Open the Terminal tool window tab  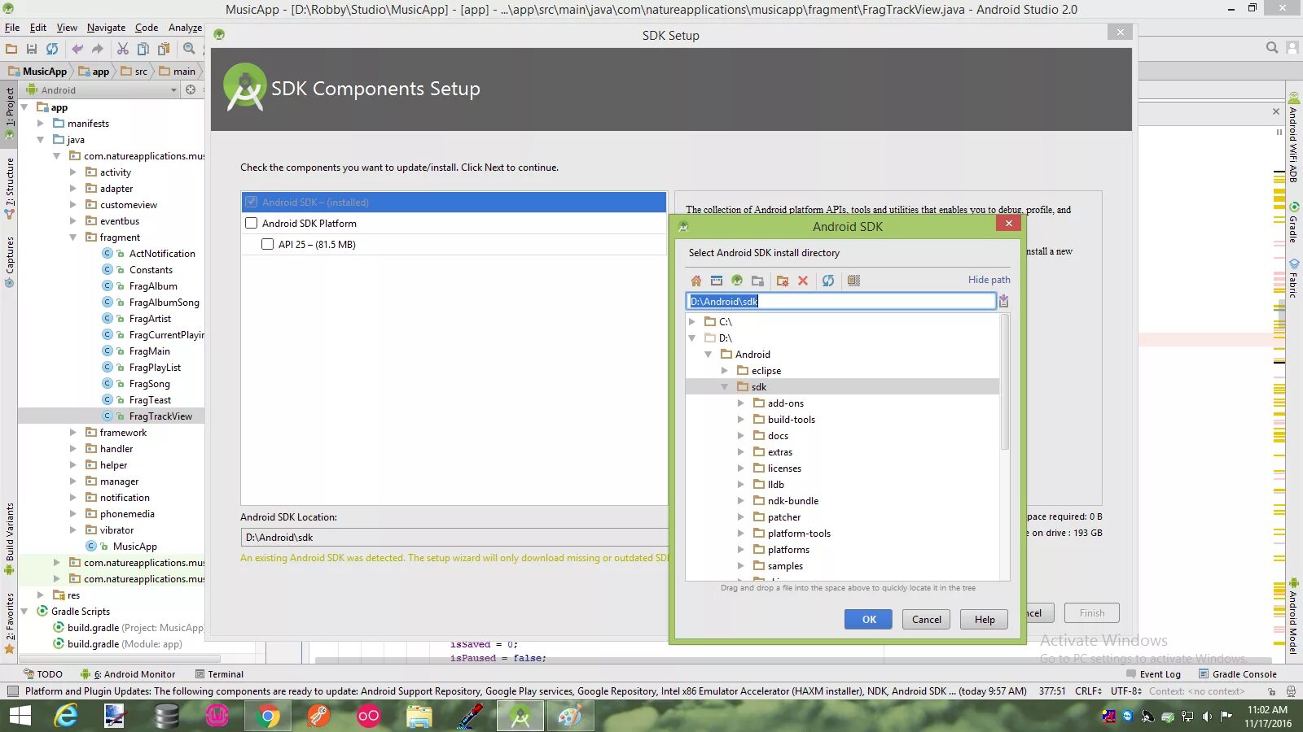pyautogui.click(x=219, y=674)
